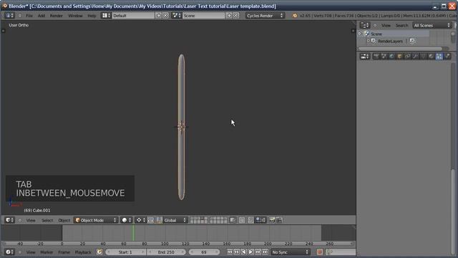Open the snap element selector
This screenshot has height=258, width=458.
260,220
